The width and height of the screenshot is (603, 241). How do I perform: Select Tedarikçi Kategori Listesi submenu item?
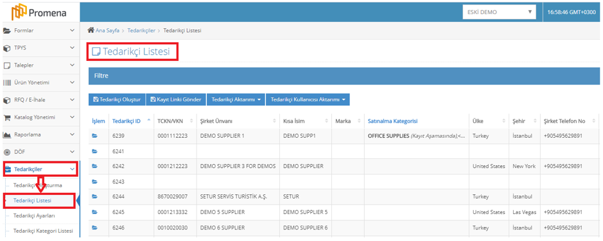[43, 231]
